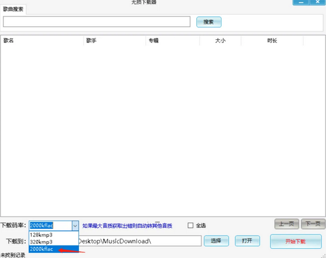Viewport: 326px width, 258px height.
Task: Click the 搜索 search button
Action: click(209, 22)
